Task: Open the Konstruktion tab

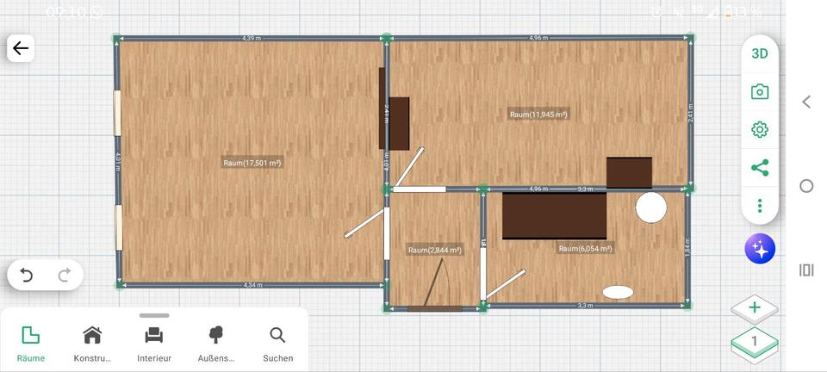Action: click(92, 344)
